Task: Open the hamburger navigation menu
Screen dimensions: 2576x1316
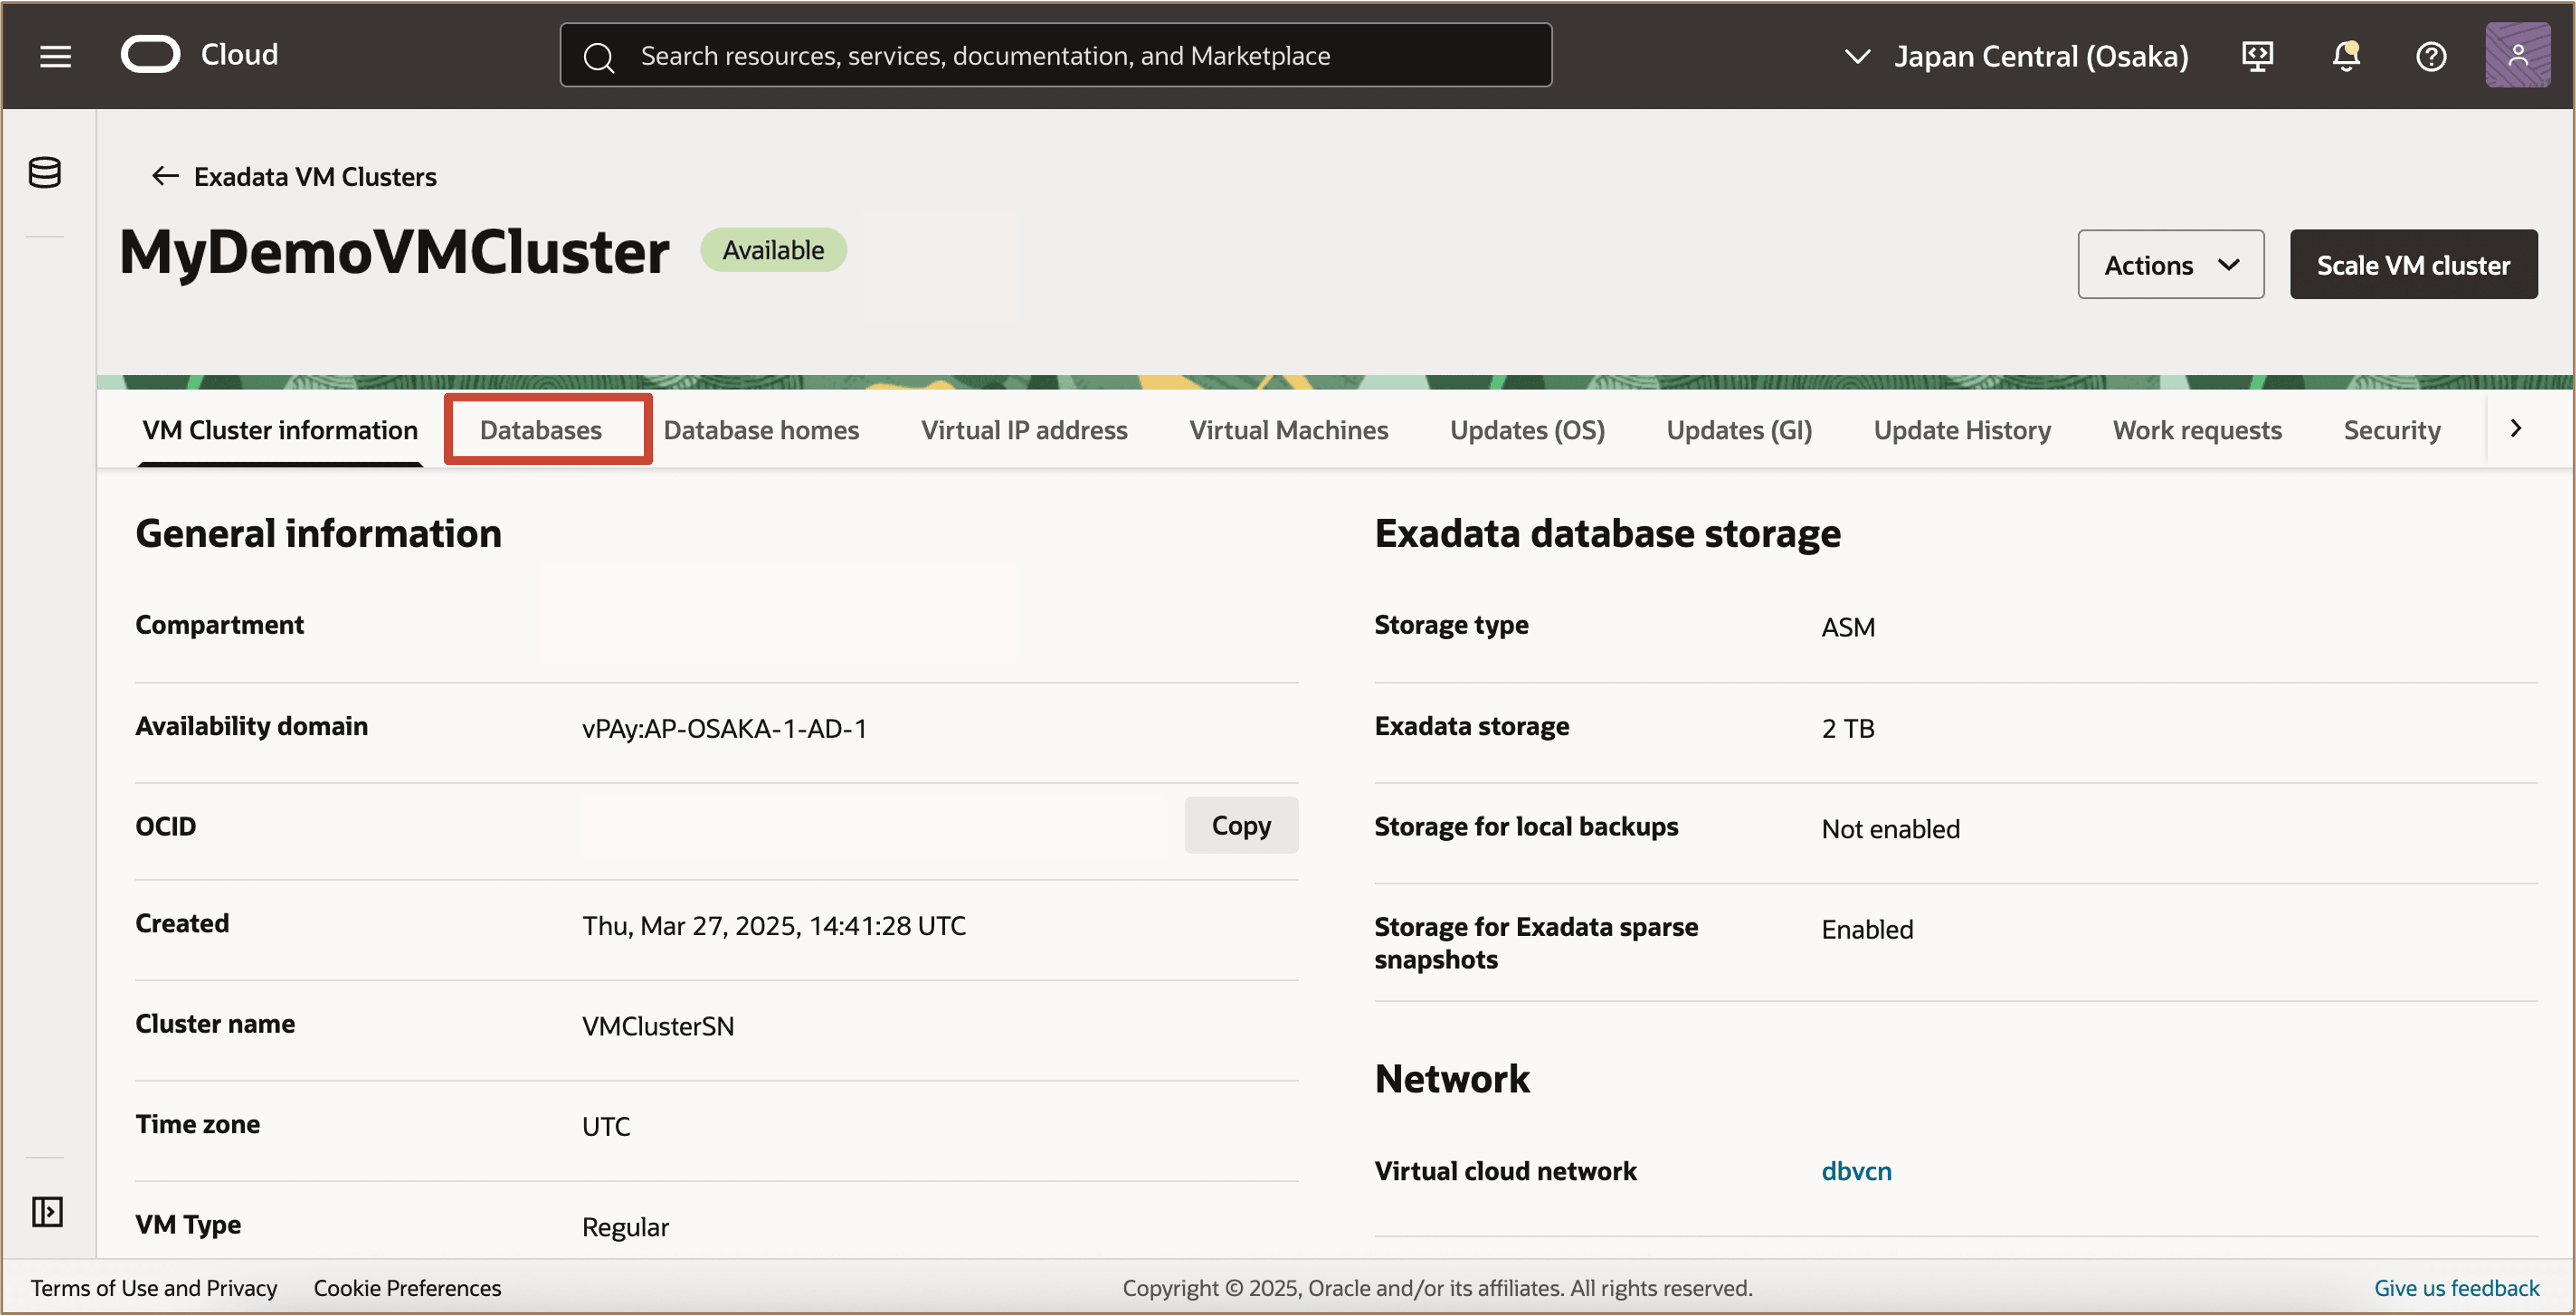Action: [x=55, y=56]
